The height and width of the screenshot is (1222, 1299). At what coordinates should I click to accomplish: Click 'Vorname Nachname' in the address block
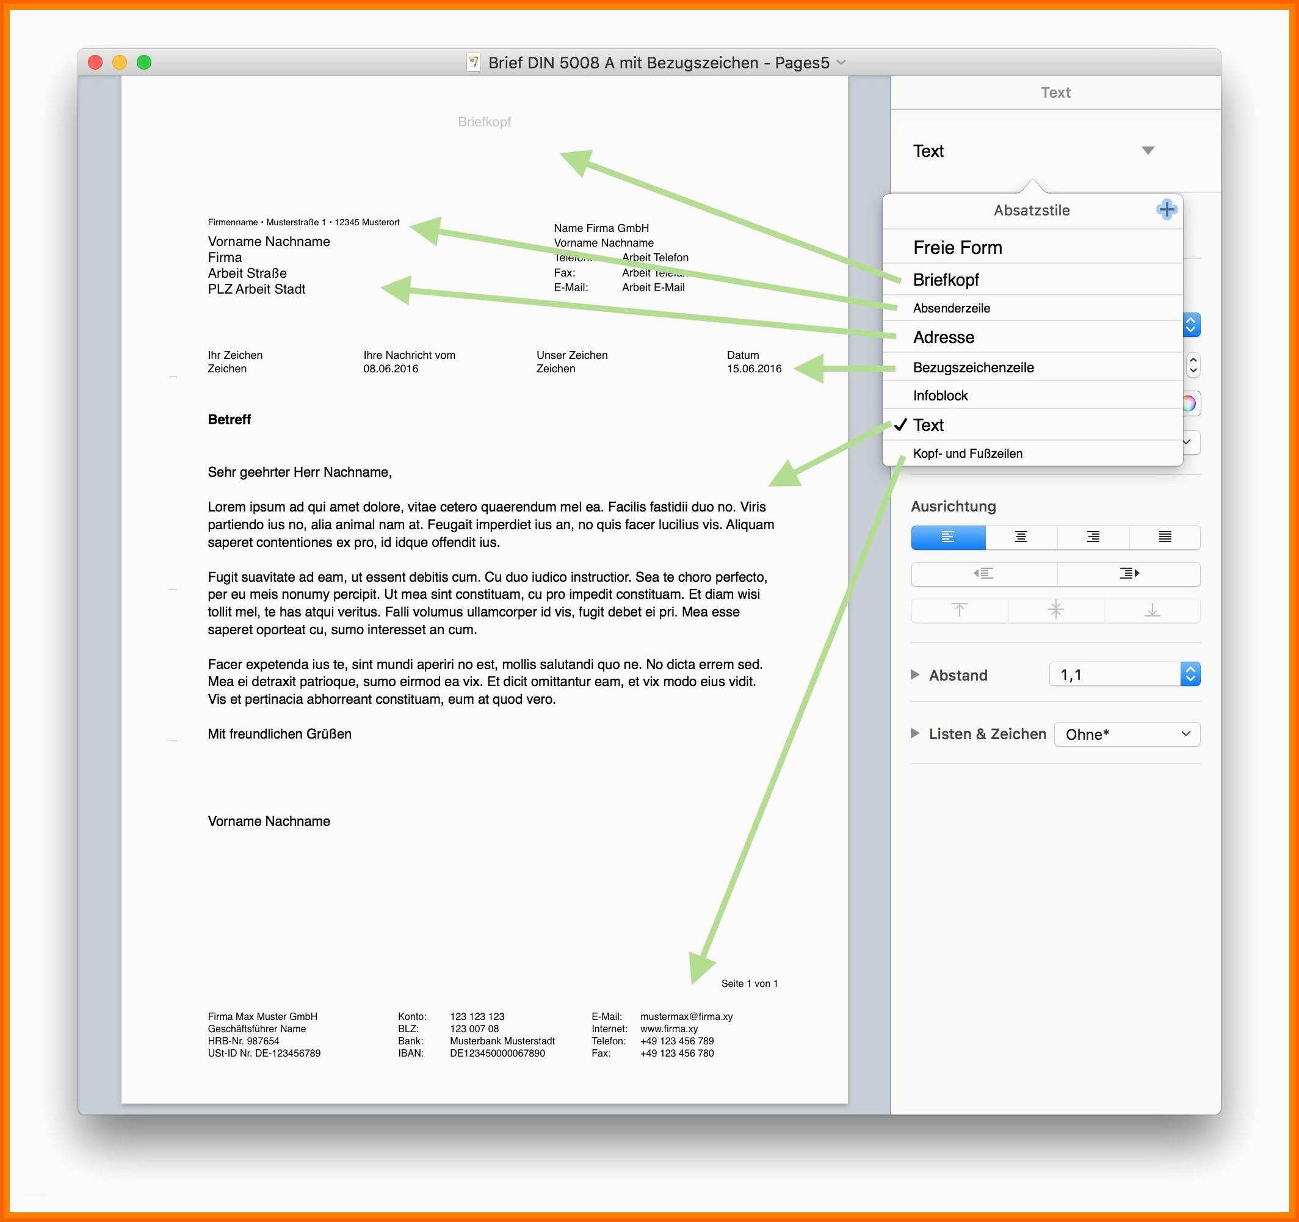click(269, 242)
